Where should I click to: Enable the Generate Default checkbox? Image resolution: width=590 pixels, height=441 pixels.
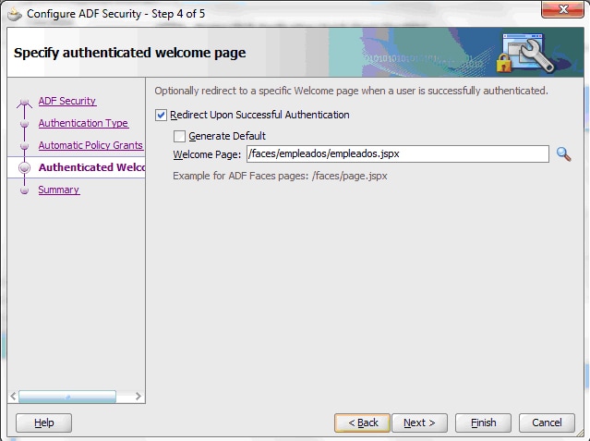tap(179, 136)
